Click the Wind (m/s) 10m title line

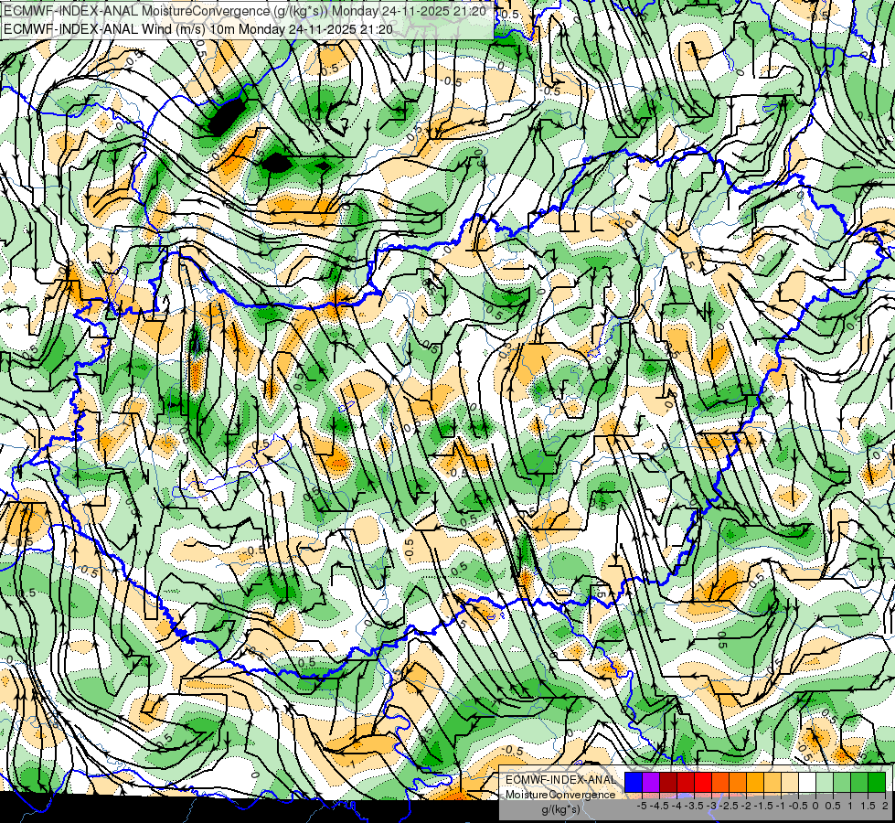[198, 28]
